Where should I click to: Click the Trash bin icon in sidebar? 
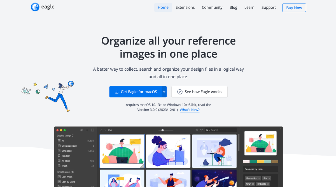click(59, 166)
